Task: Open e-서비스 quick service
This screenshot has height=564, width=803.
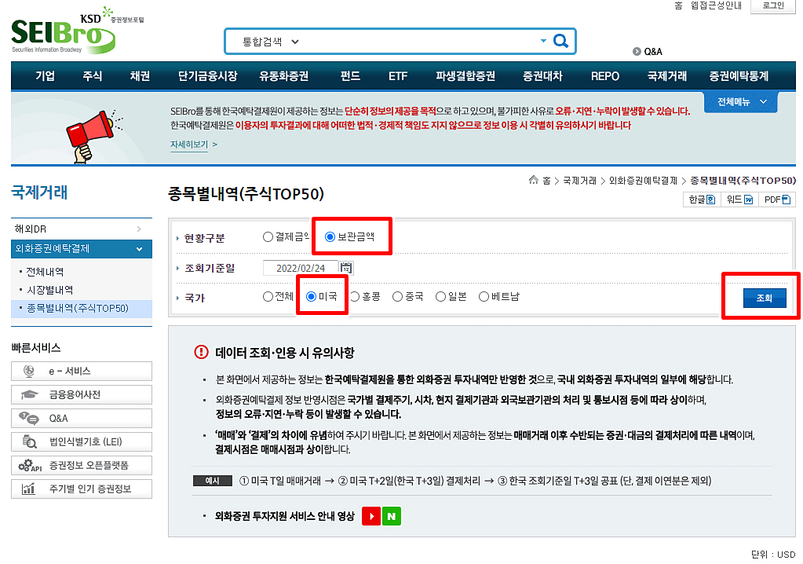Action: pos(82,371)
